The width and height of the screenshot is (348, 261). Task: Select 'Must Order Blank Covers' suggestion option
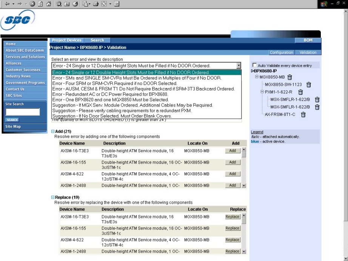[x=146, y=116]
